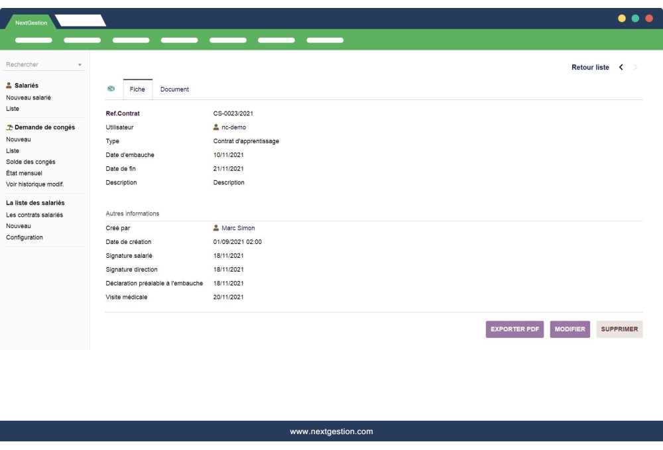Click the user icon next to nc-demo
Screen dimensions: 663x450
coord(216,127)
